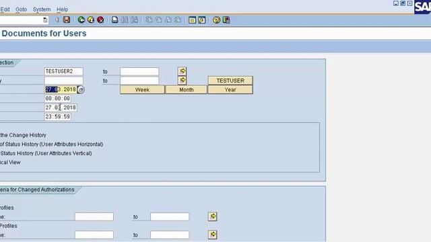Click the Save icon in toolbar
Image resolution: width=431 pixels, height=242 pixels.
point(67,19)
